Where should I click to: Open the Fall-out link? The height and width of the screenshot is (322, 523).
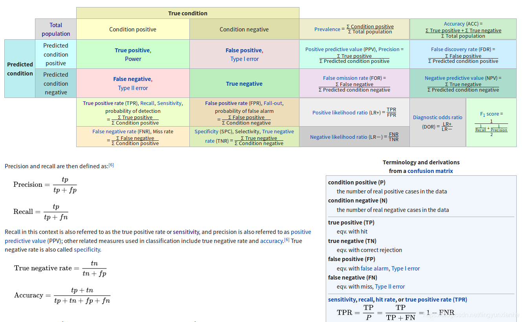tap(273, 103)
